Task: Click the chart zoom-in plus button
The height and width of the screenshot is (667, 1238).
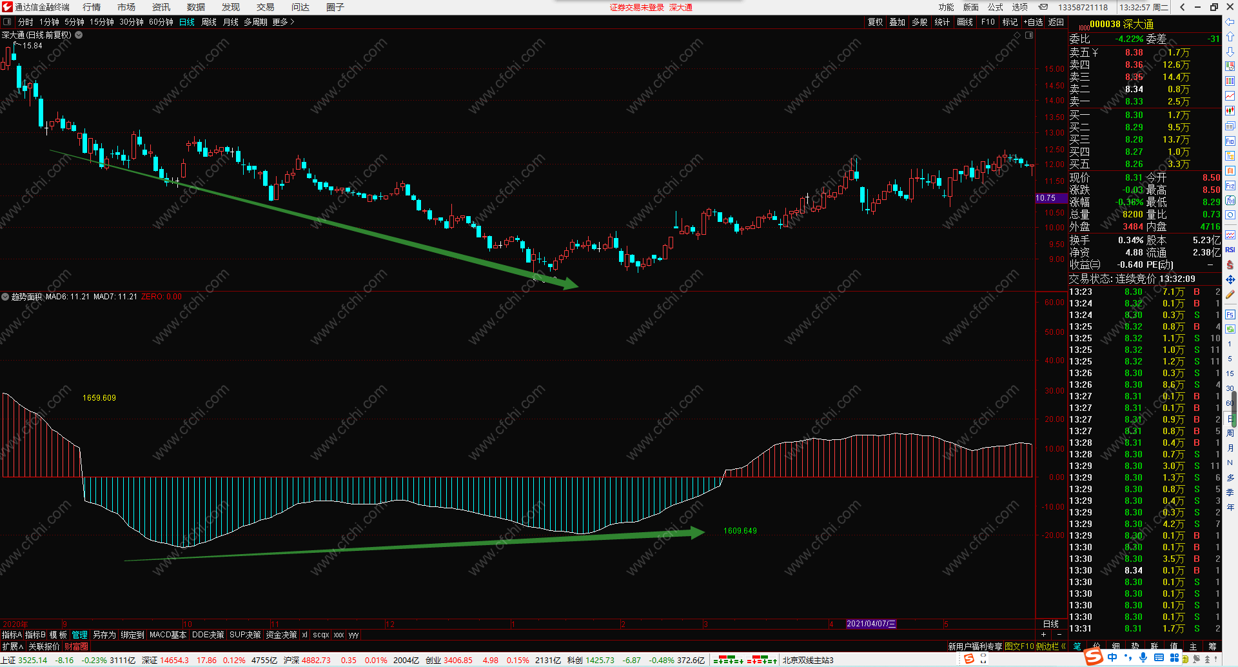Action: [1043, 635]
